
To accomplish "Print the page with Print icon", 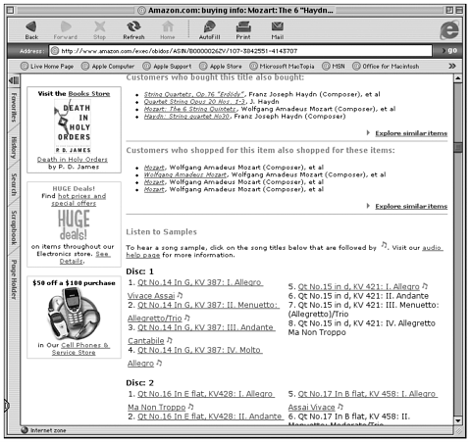I will [243, 30].
